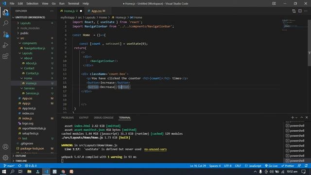Image resolution: width=311 pixels, height=175 pixels.
Task: Expand the TIMELINE section
Action: [x=21, y=161]
